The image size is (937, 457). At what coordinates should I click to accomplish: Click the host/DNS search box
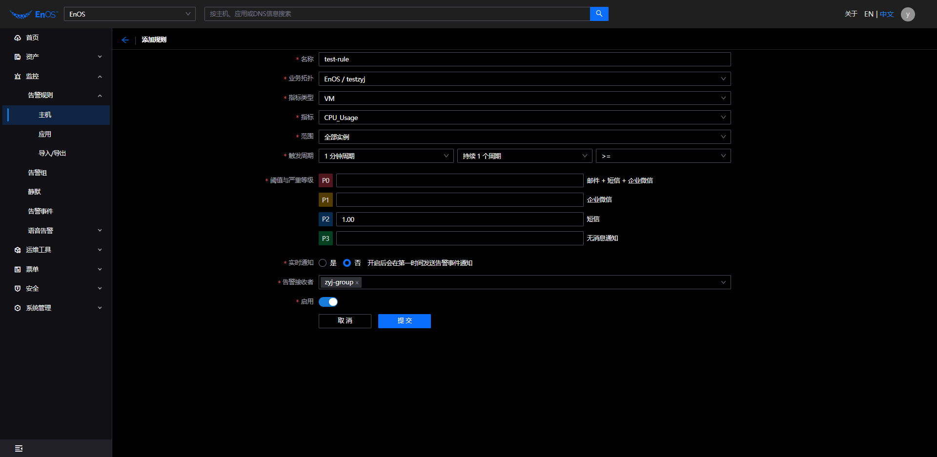(x=397, y=14)
